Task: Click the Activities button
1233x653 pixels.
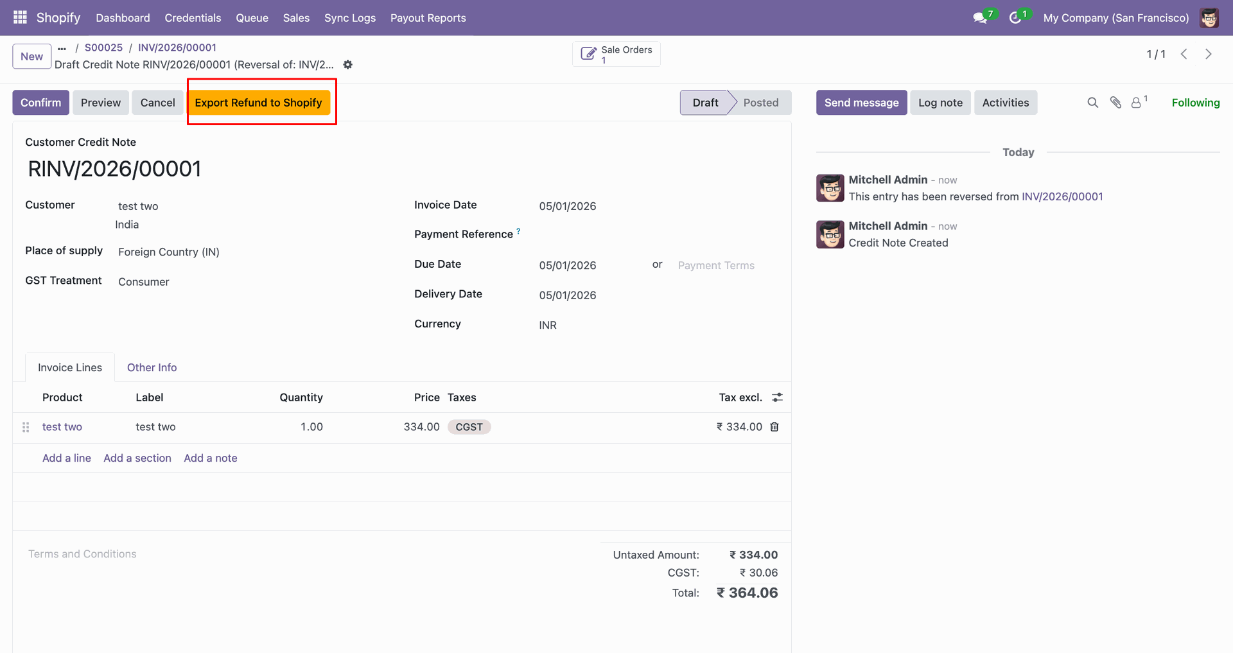Action: [1005, 103]
